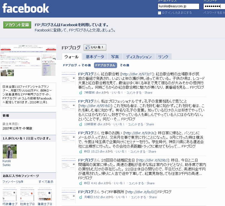Click the password input field
225x206 pixels.
(214, 6)
